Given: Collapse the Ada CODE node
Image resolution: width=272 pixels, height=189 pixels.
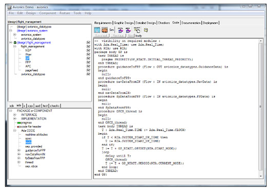Looking at the screenshot, I should (15, 131).
